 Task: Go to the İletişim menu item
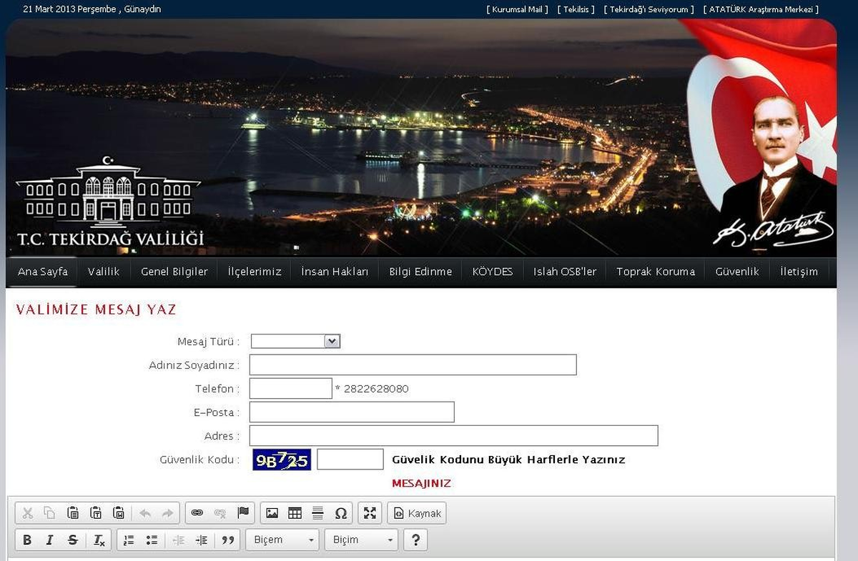[x=799, y=272]
